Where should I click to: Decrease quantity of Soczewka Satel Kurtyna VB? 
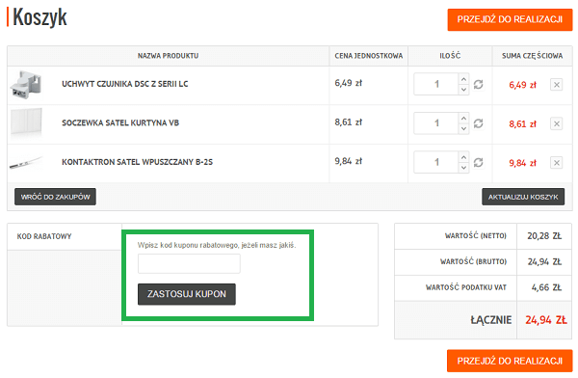[x=463, y=128]
